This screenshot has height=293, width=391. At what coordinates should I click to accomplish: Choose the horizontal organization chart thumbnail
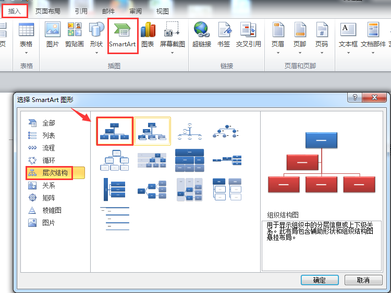(x=227, y=160)
